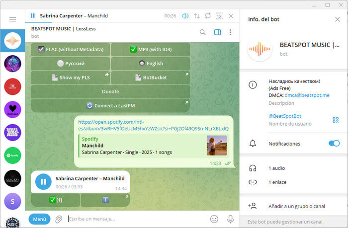Close the Info. del bot panel
This screenshot has width=348, height=228.
338,19
